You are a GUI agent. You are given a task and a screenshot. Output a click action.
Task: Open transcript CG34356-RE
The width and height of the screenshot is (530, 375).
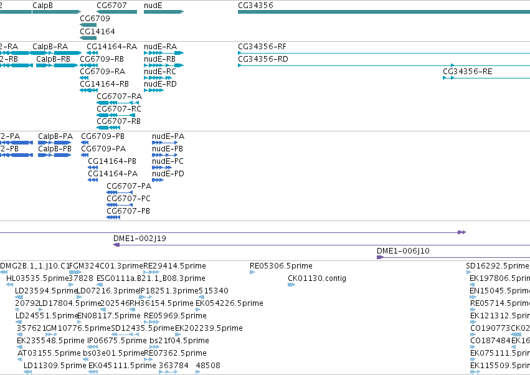[486, 78]
